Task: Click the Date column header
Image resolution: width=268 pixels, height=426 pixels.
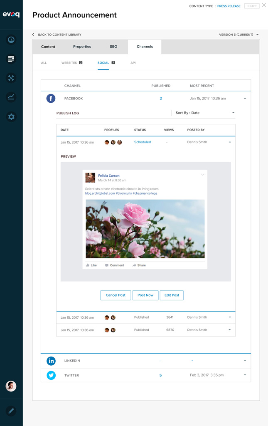Action: pyautogui.click(x=64, y=130)
